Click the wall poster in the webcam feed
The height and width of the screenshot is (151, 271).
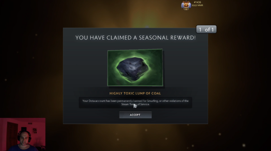click(35, 131)
